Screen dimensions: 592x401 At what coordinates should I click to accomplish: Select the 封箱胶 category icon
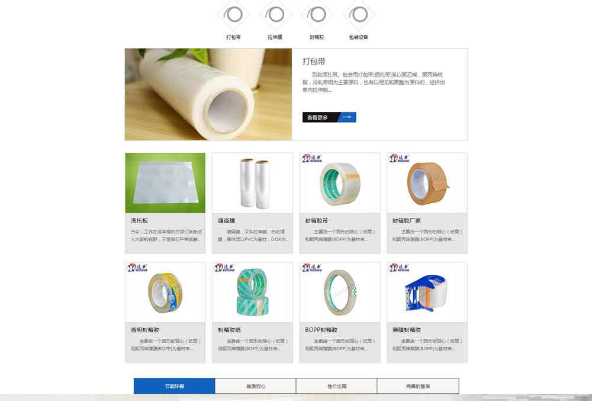317,15
